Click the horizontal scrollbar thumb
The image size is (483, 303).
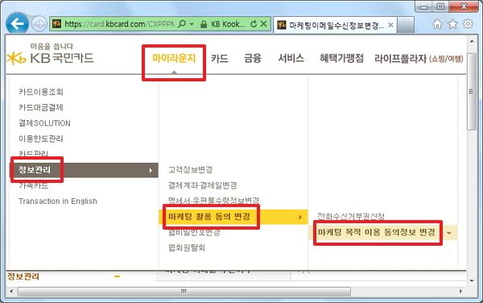coord(184,291)
